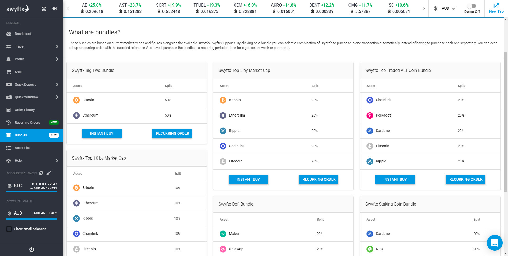Viewport: 508px width, 256px height.
Task: Set Recurring Order for Big Two Bundle
Action: pyautogui.click(x=172, y=134)
